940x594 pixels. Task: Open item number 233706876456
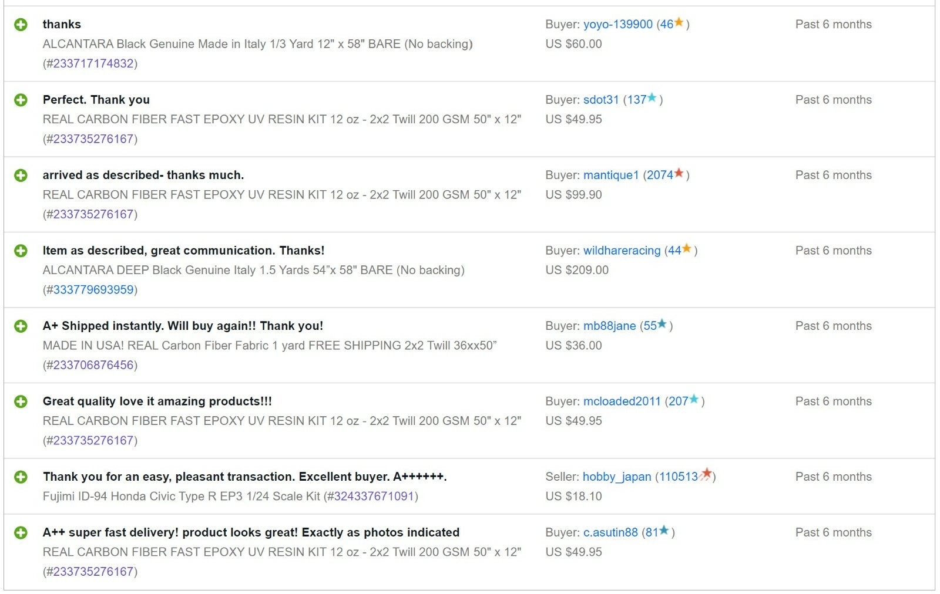tap(93, 365)
